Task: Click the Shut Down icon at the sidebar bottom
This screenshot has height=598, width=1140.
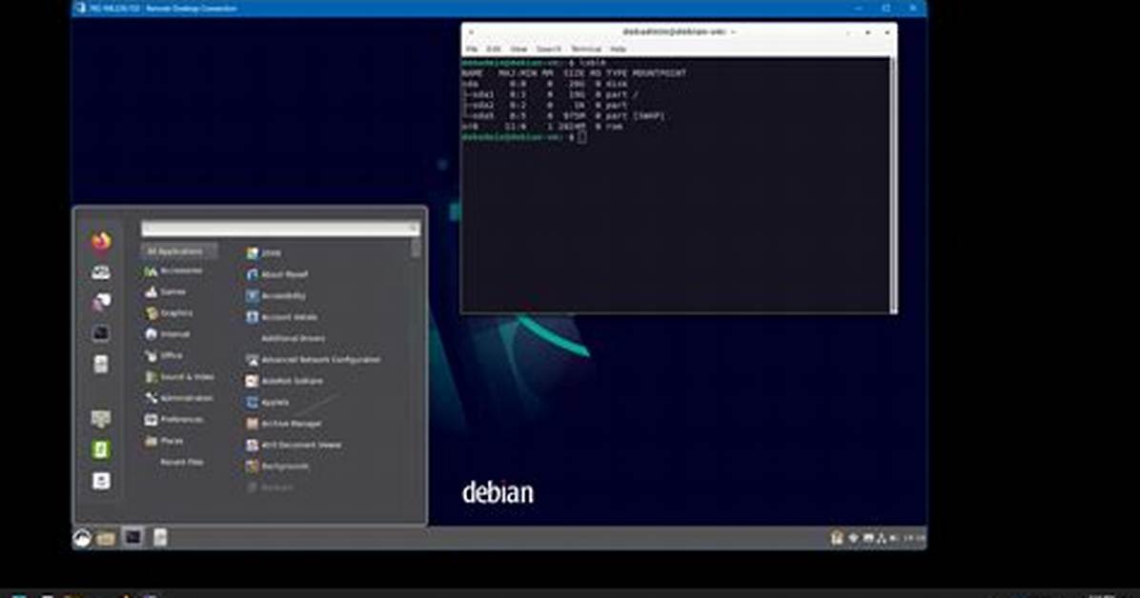Action: tap(101, 480)
